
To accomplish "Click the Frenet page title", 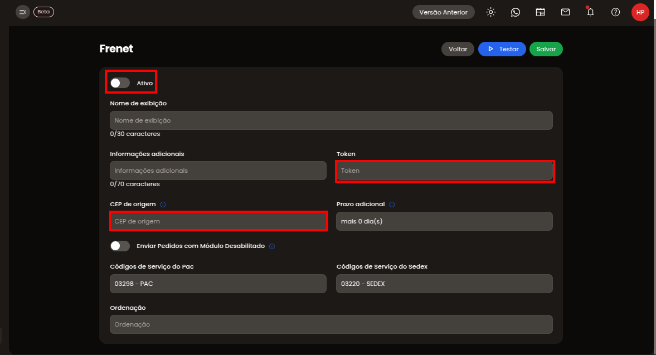I will pos(116,48).
